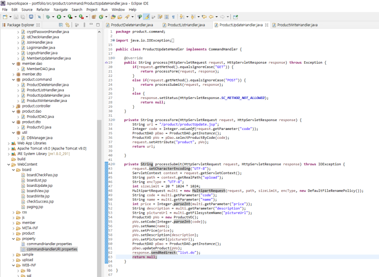Collapse processSubmit method at line 42
This screenshot has width=379, height=277.
click(x=114, y=164)
